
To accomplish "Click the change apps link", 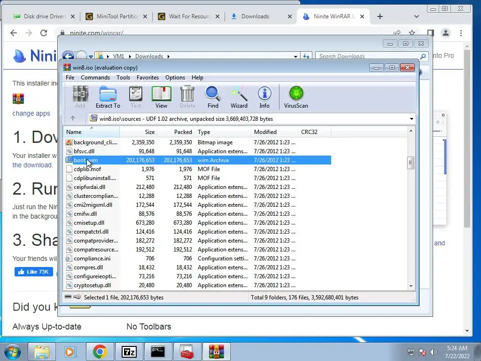I will (x=31, y=113).
